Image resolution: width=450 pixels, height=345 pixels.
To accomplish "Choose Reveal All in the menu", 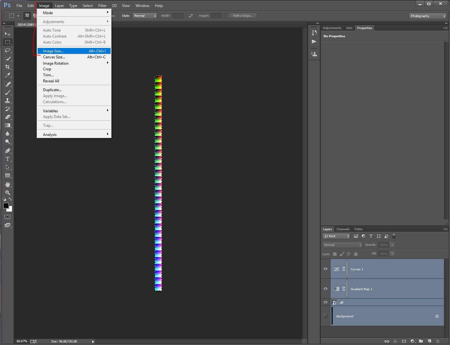I will pos(74,81).
